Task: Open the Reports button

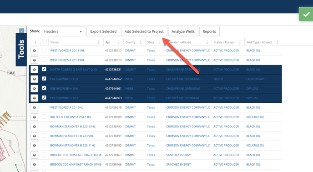Action: pos(209,31)
